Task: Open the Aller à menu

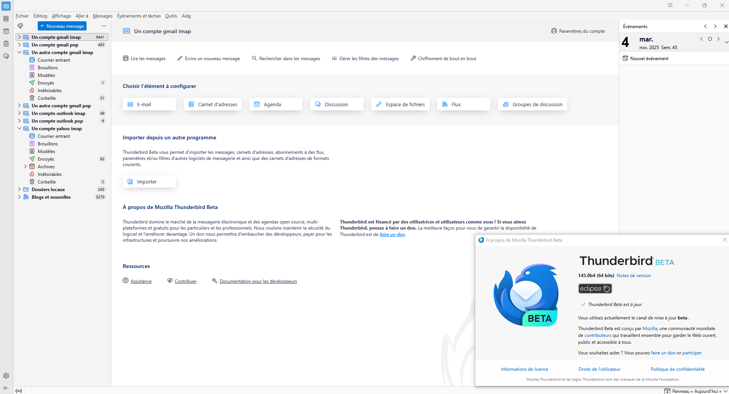Action: coord(82,16)
